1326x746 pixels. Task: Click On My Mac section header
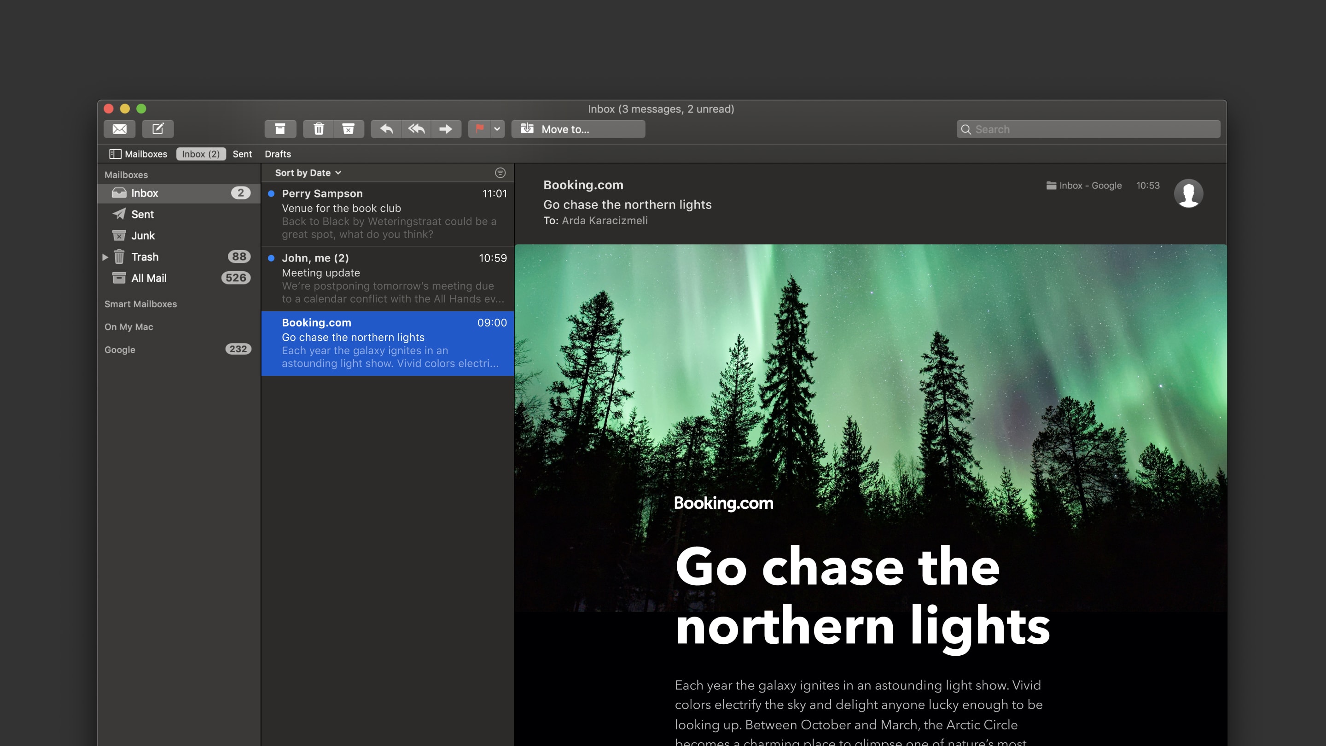(129, 327)
